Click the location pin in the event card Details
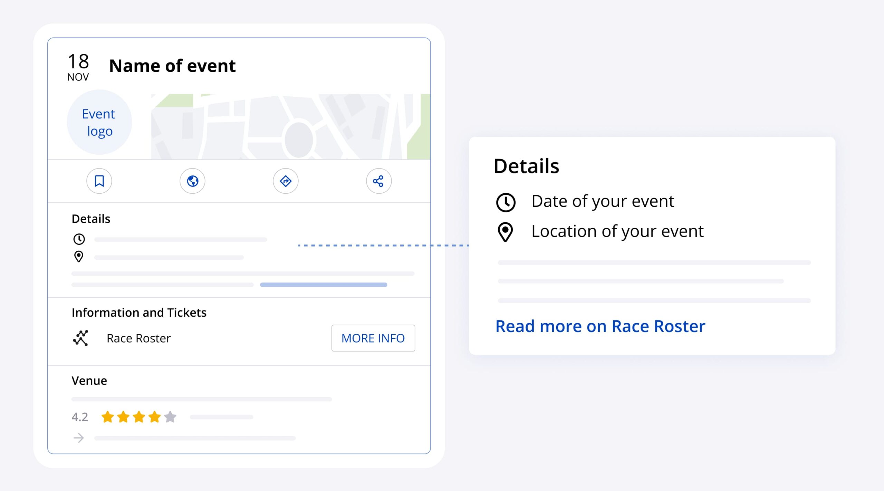This screenshot has width=884, height=491. pos(79,257)
